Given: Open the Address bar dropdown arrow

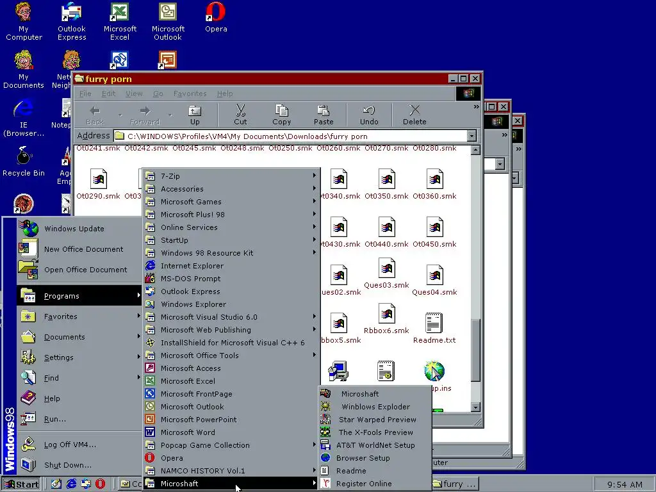Looking at the screenshot, I should pyautogui.click(x=472, y=136).
